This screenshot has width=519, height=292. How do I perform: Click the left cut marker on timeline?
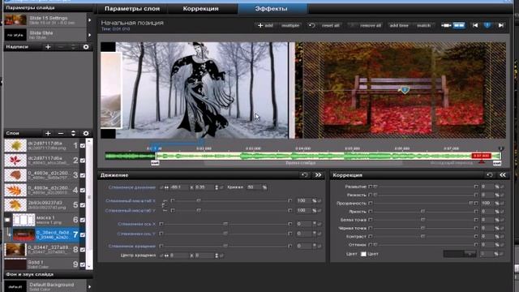(155, 163)
